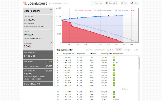Screen dimensions: 162x101
Task: Edit the Loan term with pencil icon
Action: 51,31
